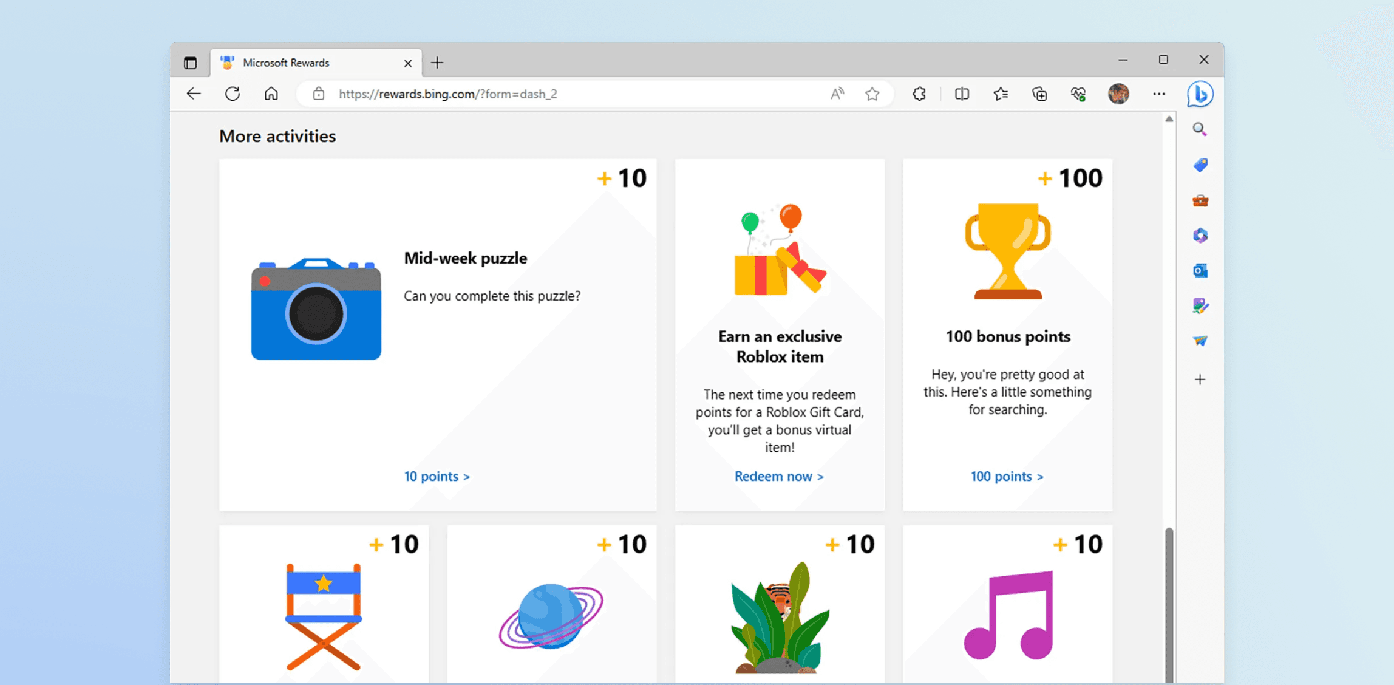Viewport: 1394px width, 685px height.
Task: Toggle split screen view icon
Action: click(962, 94)
